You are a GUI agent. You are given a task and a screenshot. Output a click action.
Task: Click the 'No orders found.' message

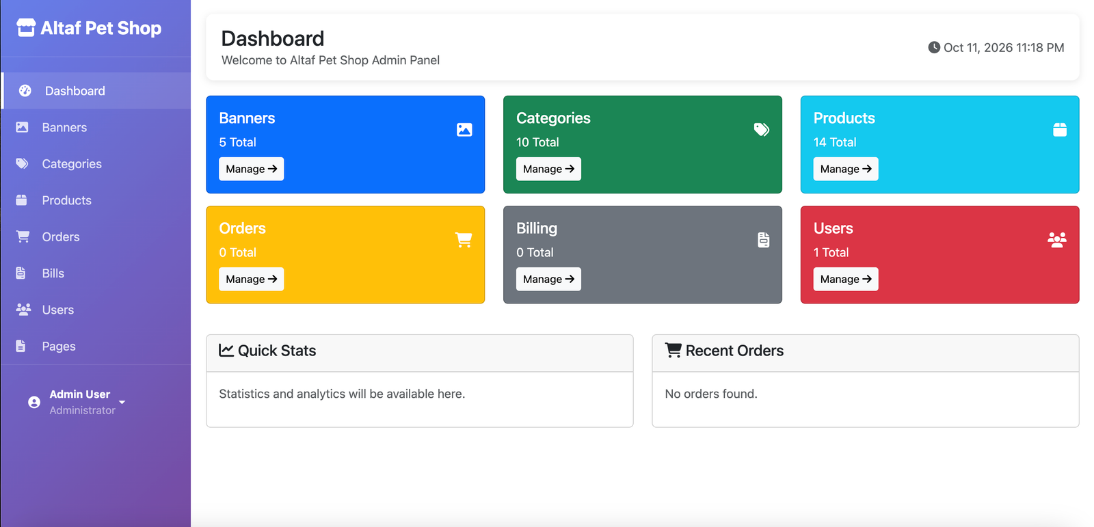[711, 394]
